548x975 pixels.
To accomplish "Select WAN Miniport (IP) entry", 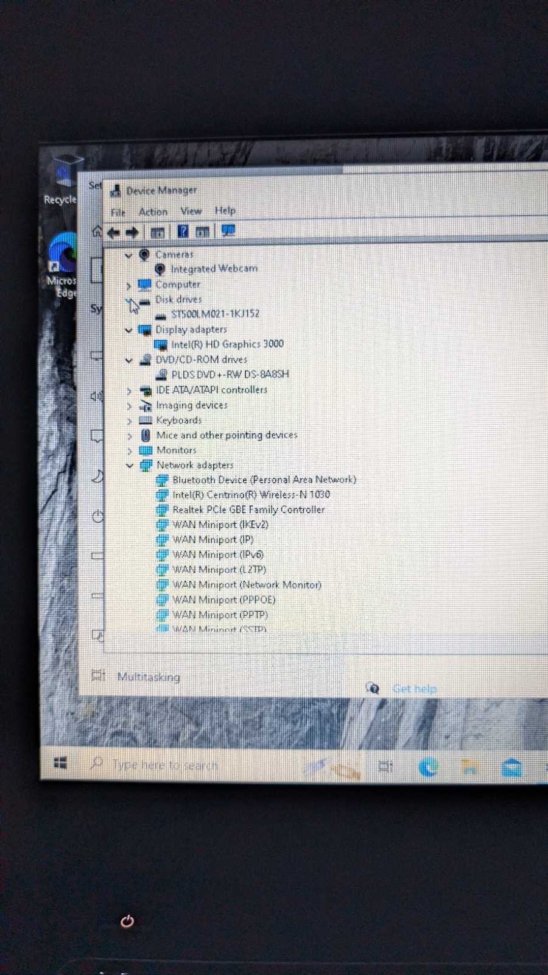I will click(x=213, y=539).
